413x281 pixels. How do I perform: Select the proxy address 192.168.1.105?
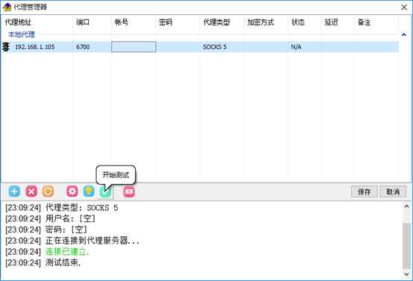(35, 47)
